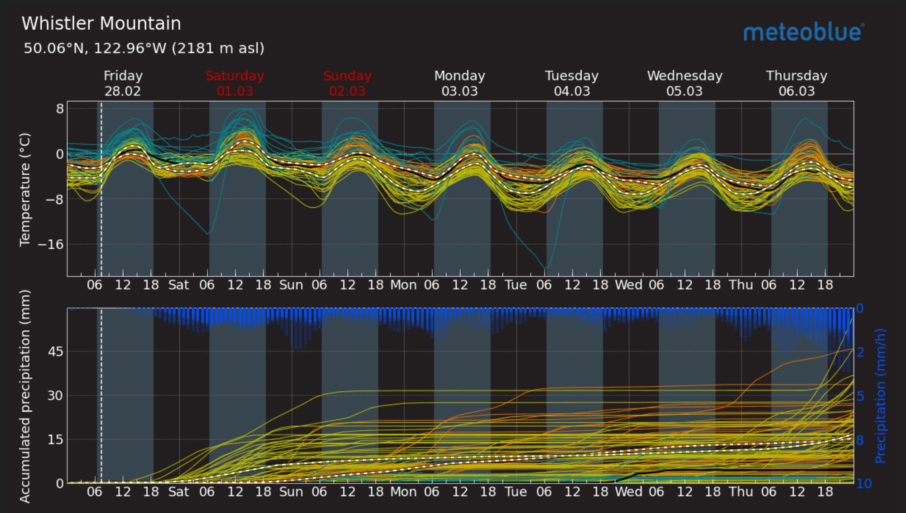The width and height of the screenshot is (906, 513).
Task: Click the meteoblue logo
Action: point(803,33)
